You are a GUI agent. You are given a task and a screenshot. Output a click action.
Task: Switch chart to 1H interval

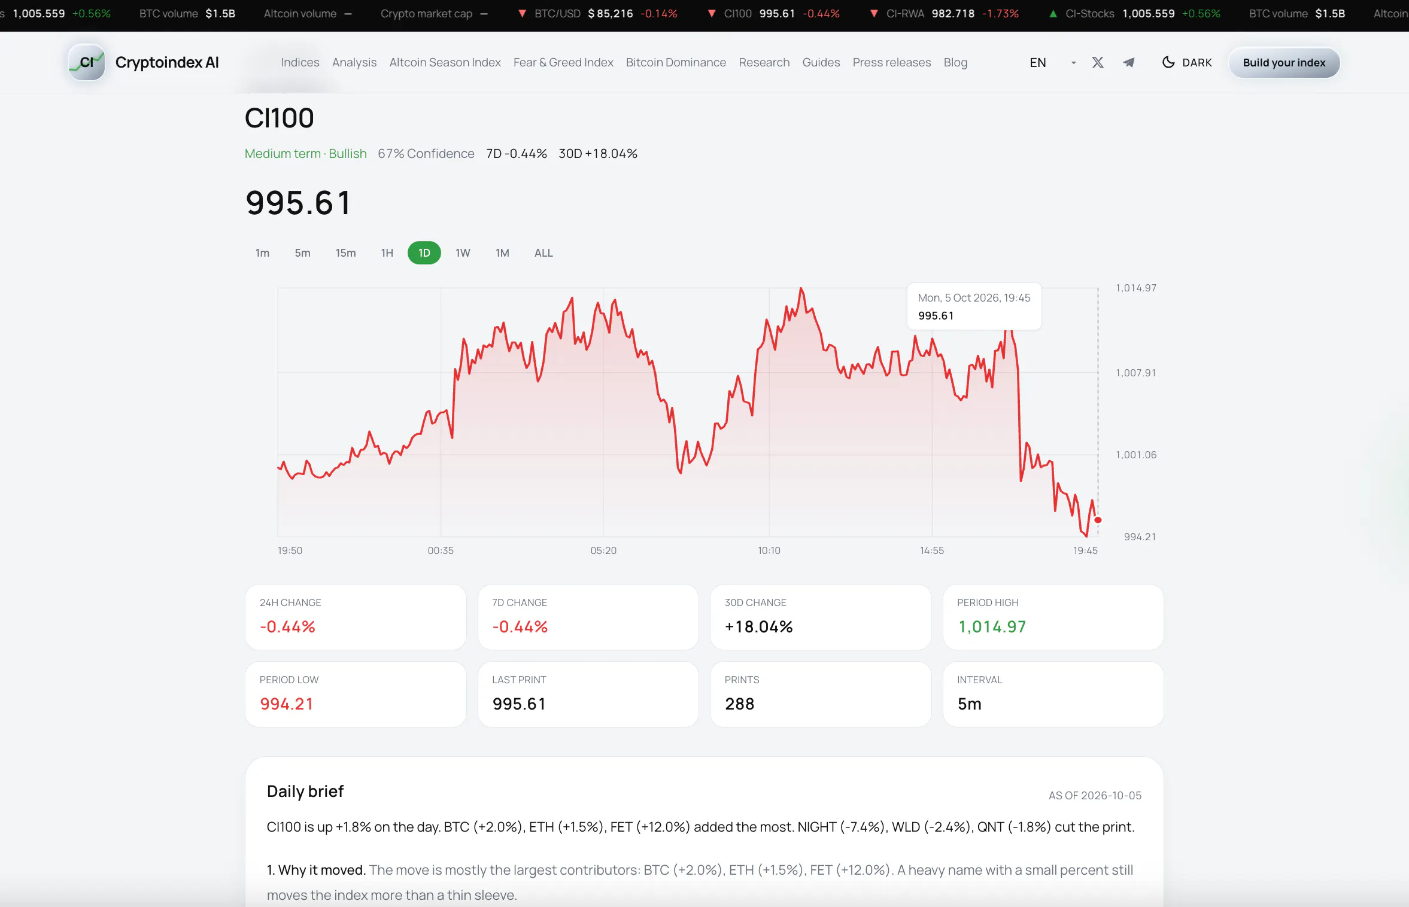tap(387, 252)
